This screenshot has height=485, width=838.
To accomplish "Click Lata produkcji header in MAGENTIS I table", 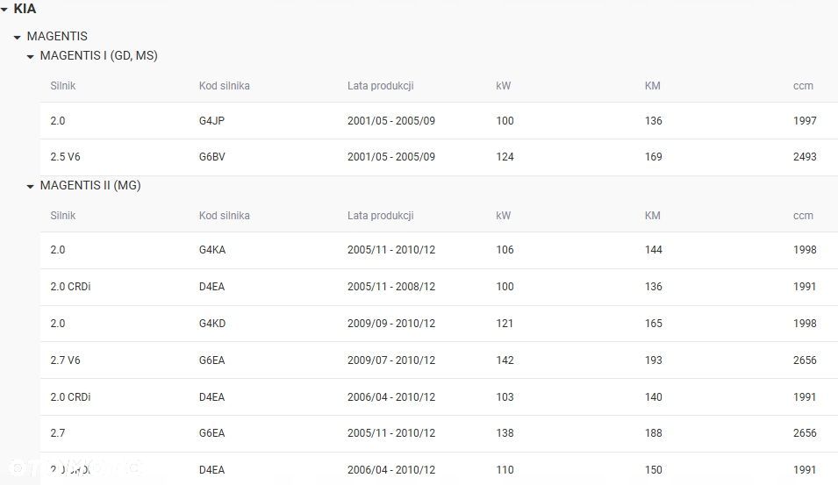I will 381,86.
